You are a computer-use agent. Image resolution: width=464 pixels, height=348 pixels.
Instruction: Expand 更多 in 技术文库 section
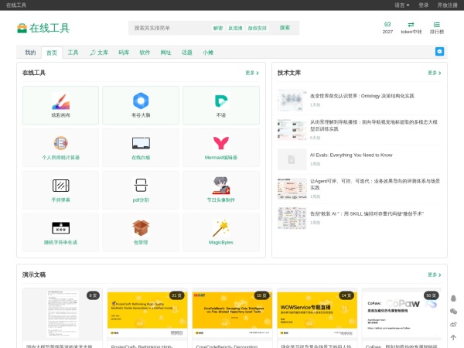coord(435,73)
